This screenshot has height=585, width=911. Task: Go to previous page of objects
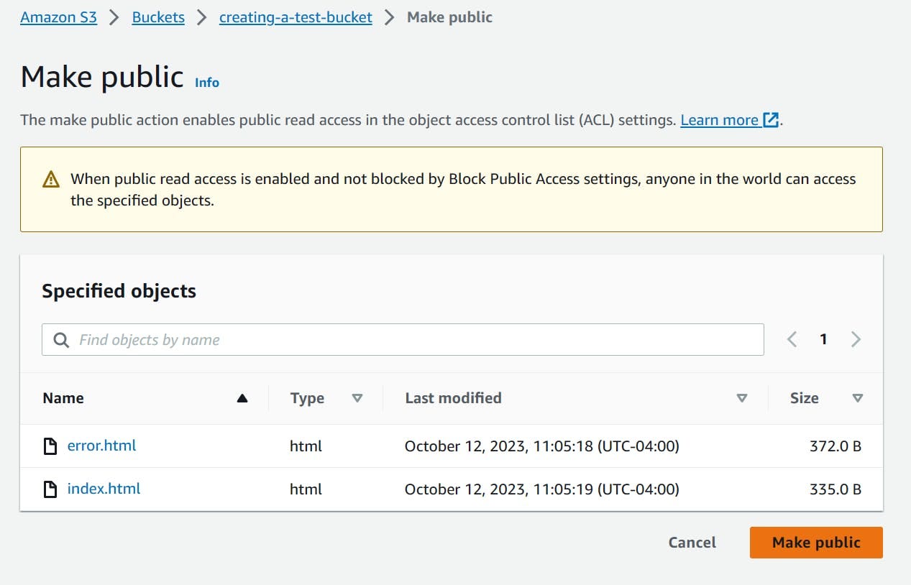coord(792,339)
